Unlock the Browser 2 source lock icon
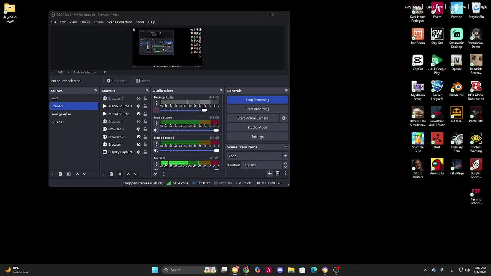Screen dimensions: 491x276 [145, 137]
